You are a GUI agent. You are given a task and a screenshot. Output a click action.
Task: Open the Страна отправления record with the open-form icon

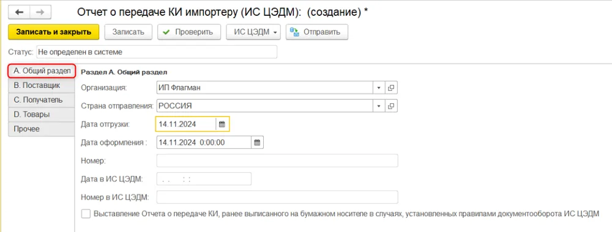[x=391, y=106]
